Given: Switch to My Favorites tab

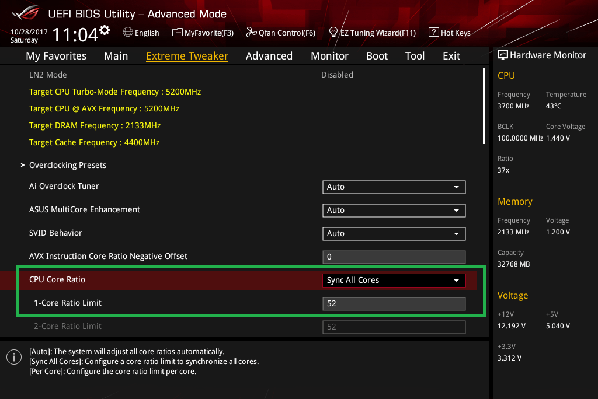Looking at the screenshot, I should tap(56, 56).
